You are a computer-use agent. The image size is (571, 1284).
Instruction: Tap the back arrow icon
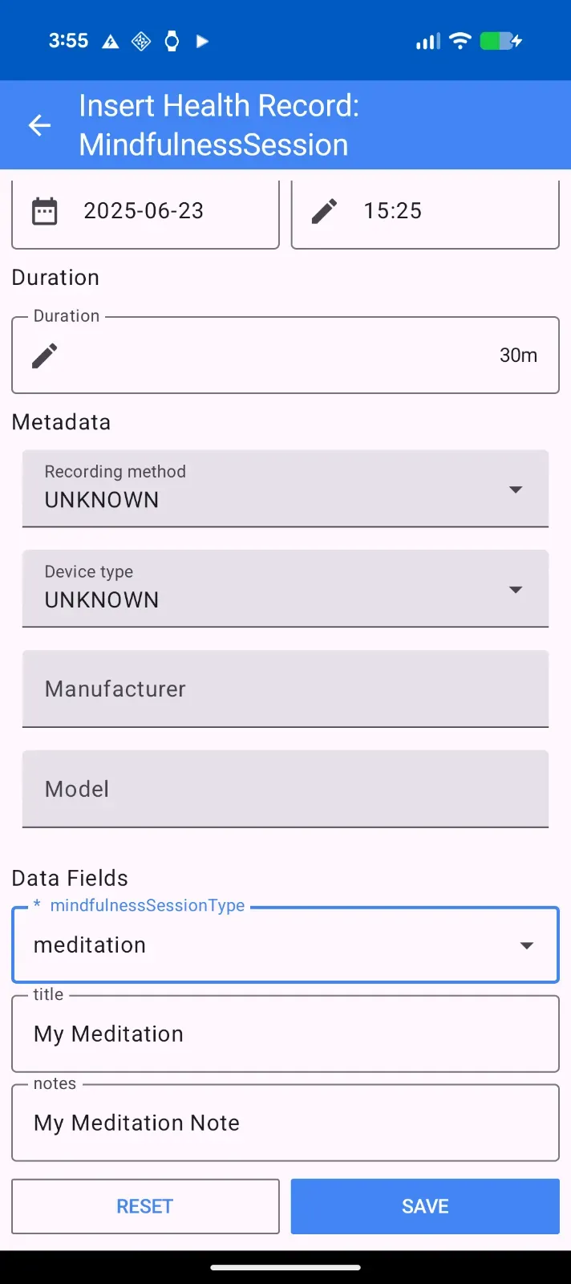[39, 125]
